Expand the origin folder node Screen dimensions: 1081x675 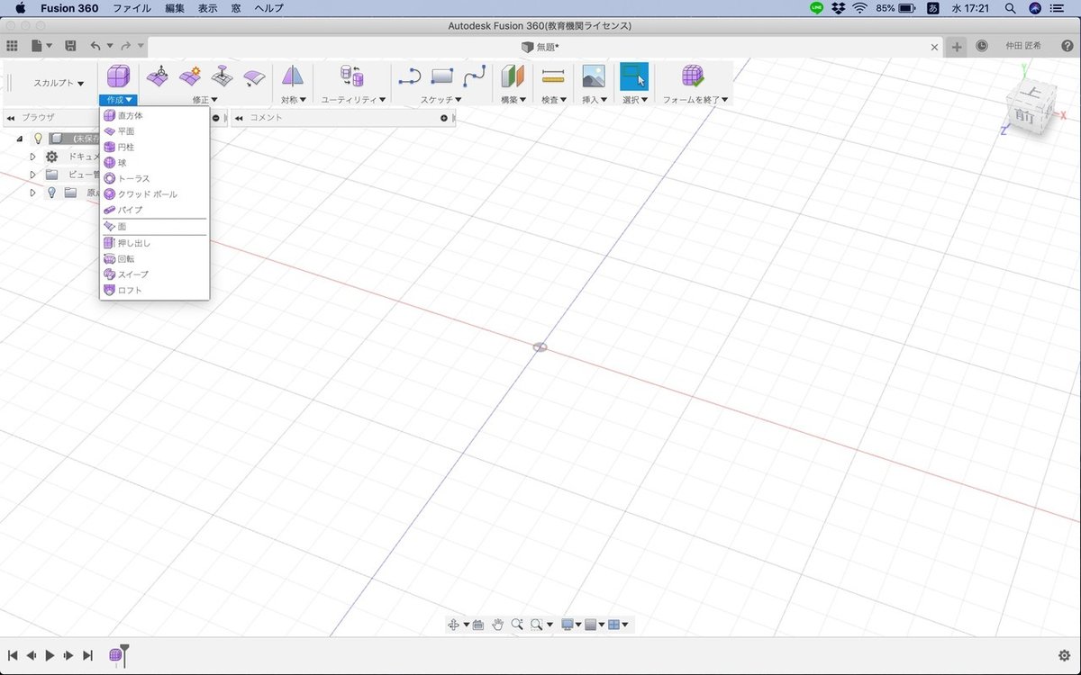pos(33,193)
